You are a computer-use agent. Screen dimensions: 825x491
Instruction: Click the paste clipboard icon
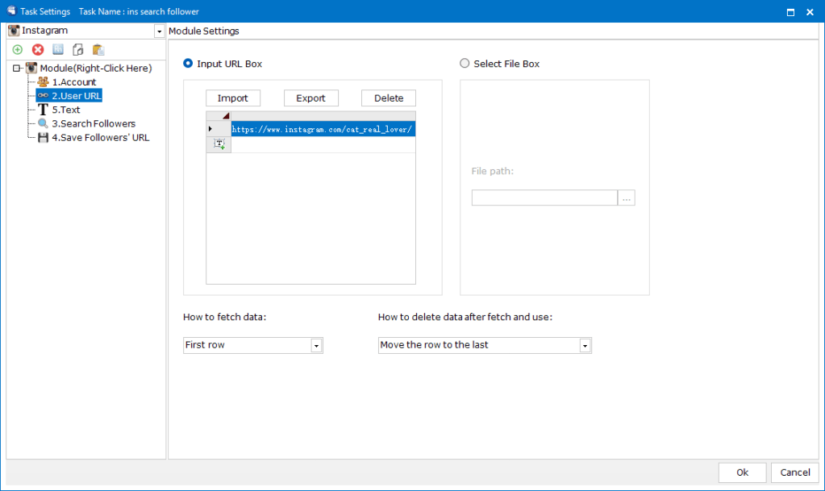[x=98, y=50]
